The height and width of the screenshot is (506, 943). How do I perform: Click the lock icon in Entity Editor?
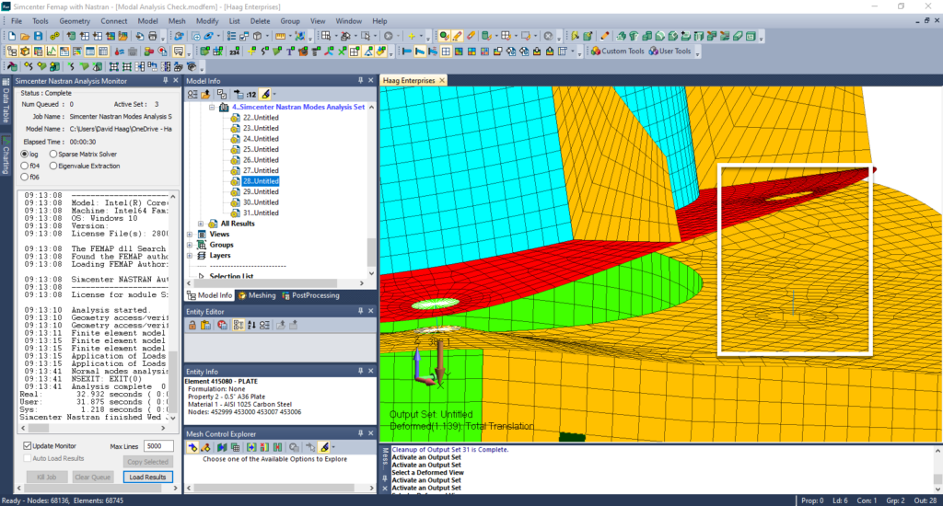(x=192, y=325)
